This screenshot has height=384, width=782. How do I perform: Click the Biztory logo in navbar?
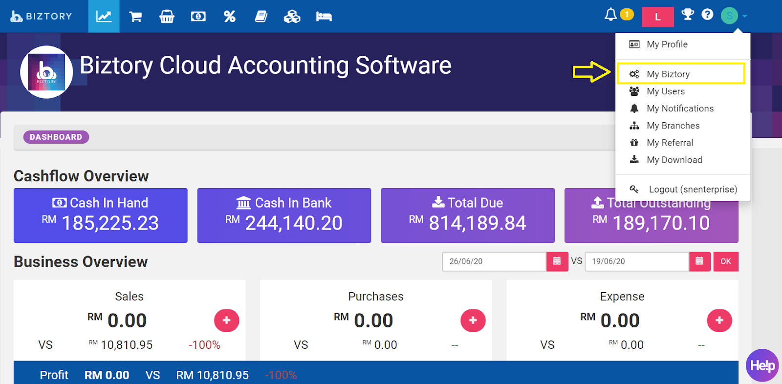pos(42,16)
